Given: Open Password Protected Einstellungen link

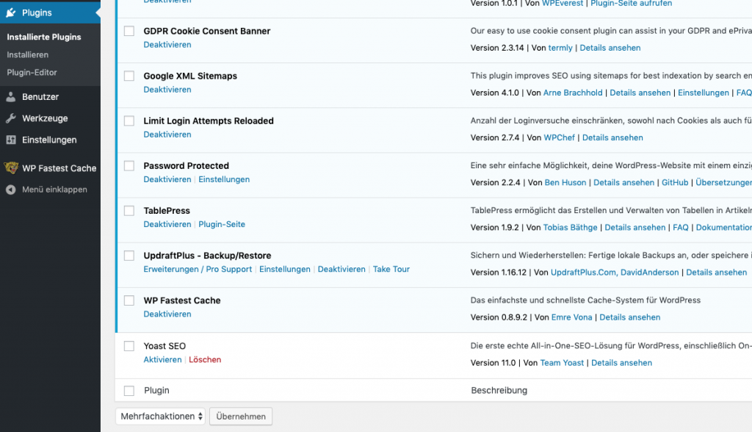Looking at the screenshot, I should pos(224,180).
